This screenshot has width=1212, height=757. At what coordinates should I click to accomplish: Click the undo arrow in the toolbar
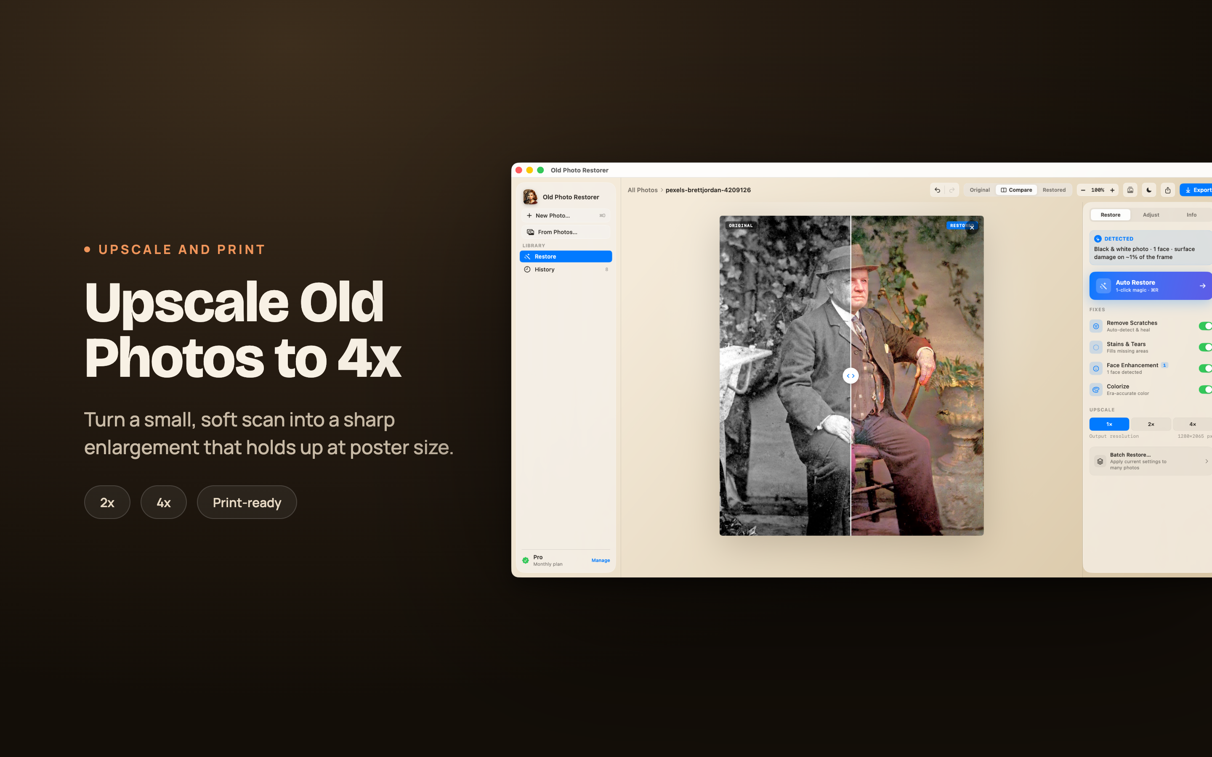pos(937,190)
